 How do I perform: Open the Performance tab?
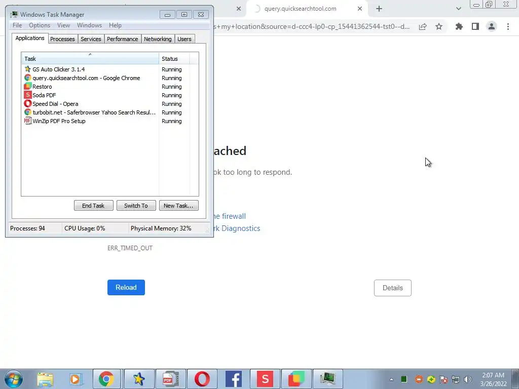click(123, 39)
